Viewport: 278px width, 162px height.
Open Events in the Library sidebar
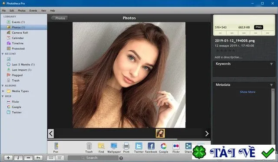18,22
